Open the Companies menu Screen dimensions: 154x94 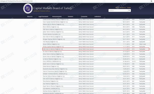[x=84, y=17]
